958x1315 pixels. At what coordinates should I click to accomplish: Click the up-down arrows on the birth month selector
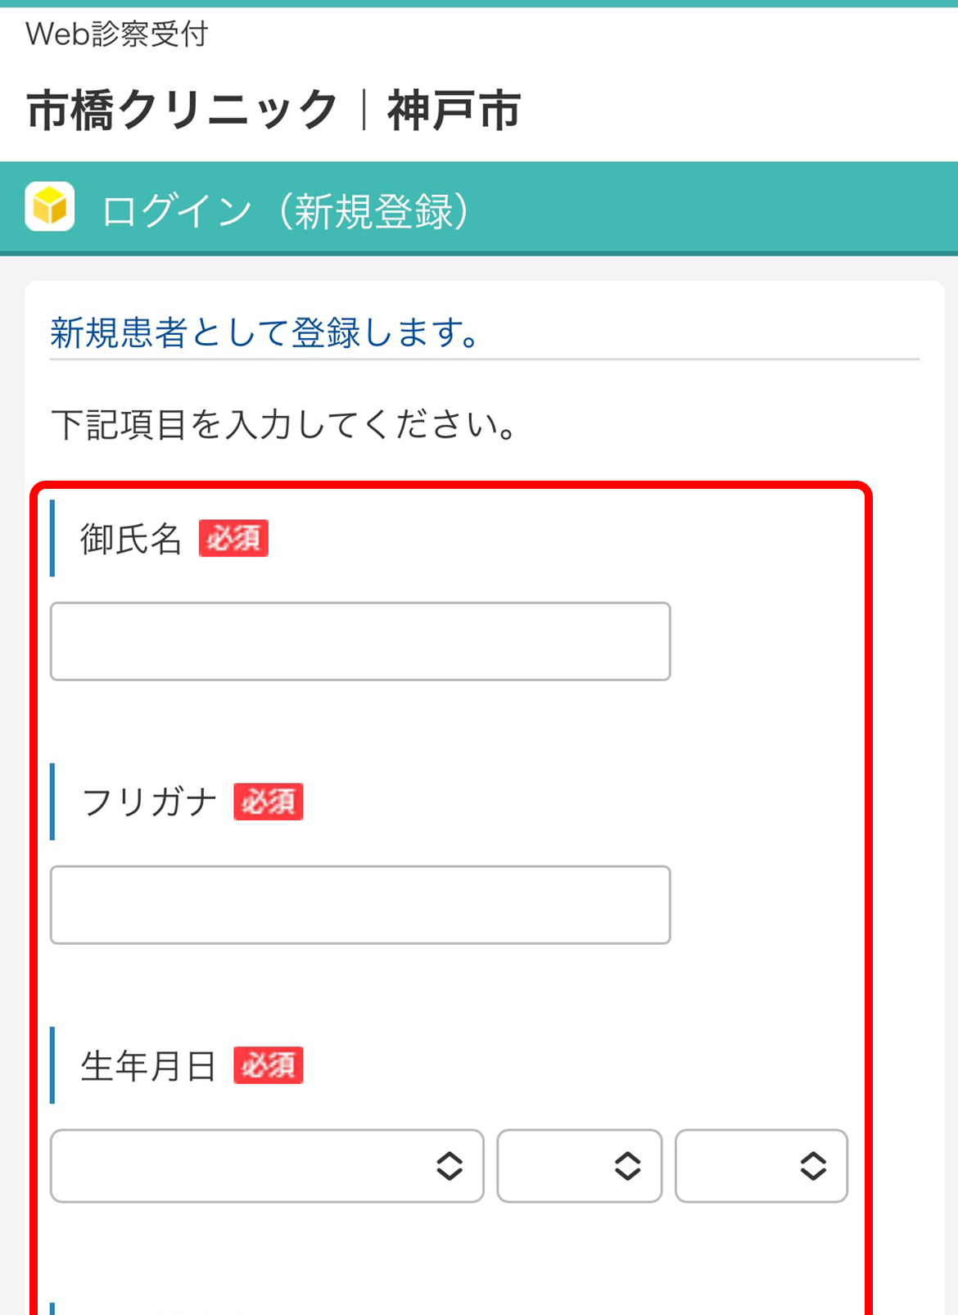pyautogui.click(x=627, y=1166)
